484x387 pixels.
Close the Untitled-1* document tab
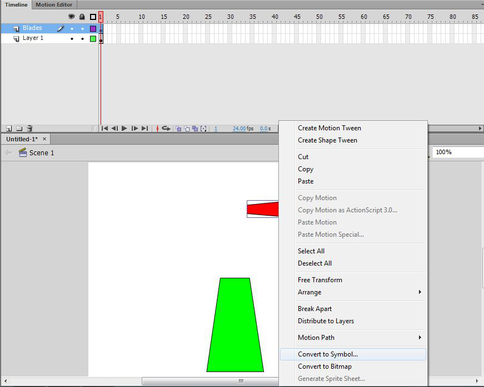(44, 139)
